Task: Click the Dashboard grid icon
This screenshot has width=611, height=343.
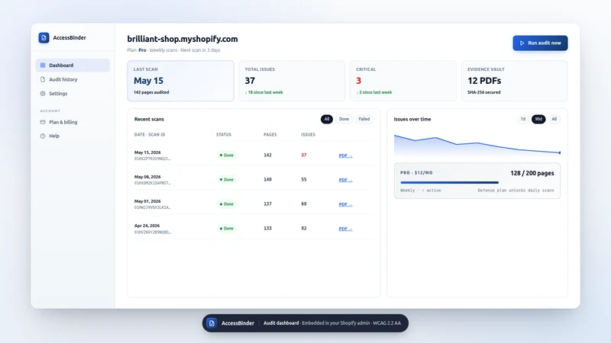Action: (43, 66)
